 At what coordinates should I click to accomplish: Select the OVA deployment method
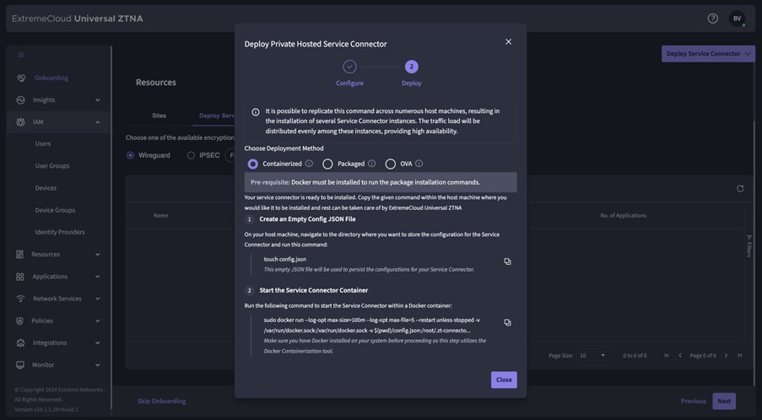click(x=390, y=164)
